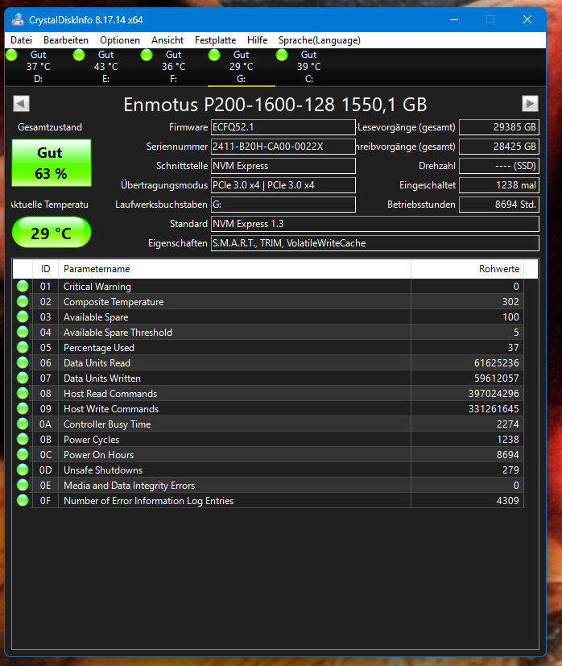Click status orb for Critical Warning row
This screenshot has width=562, height=666.
click(x=23, y=286)
